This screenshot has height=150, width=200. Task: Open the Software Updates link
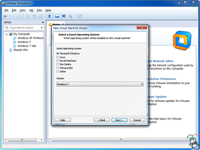tap(157, 97)
